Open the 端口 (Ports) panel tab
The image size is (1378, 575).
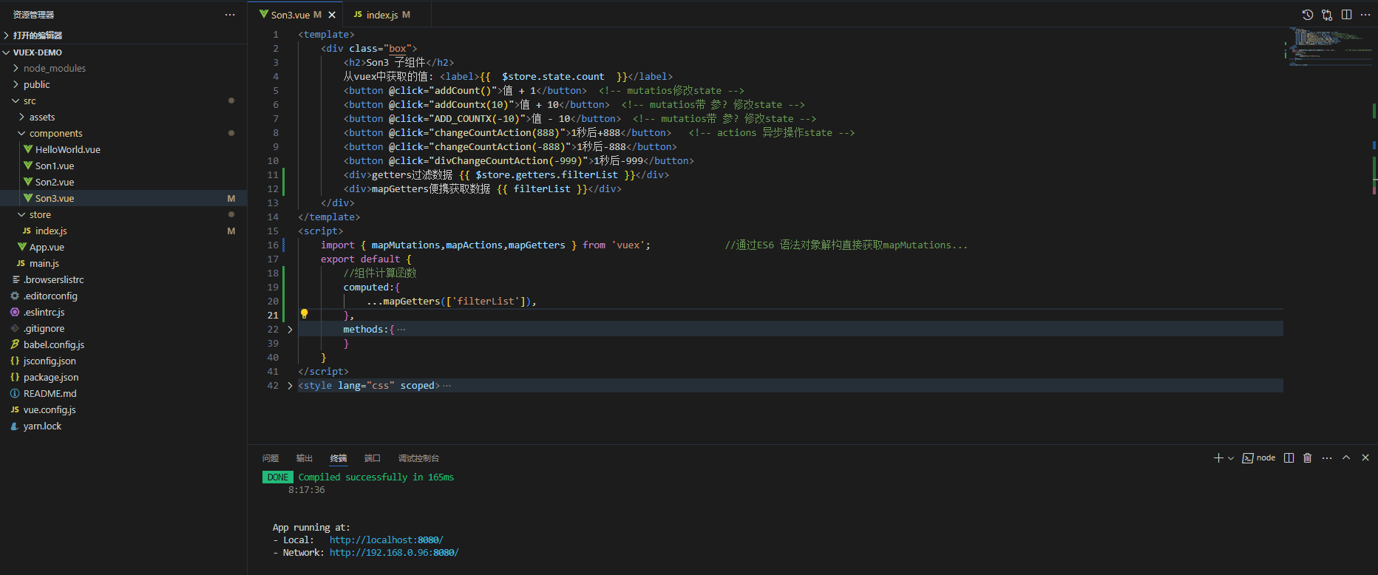point(373,458)
